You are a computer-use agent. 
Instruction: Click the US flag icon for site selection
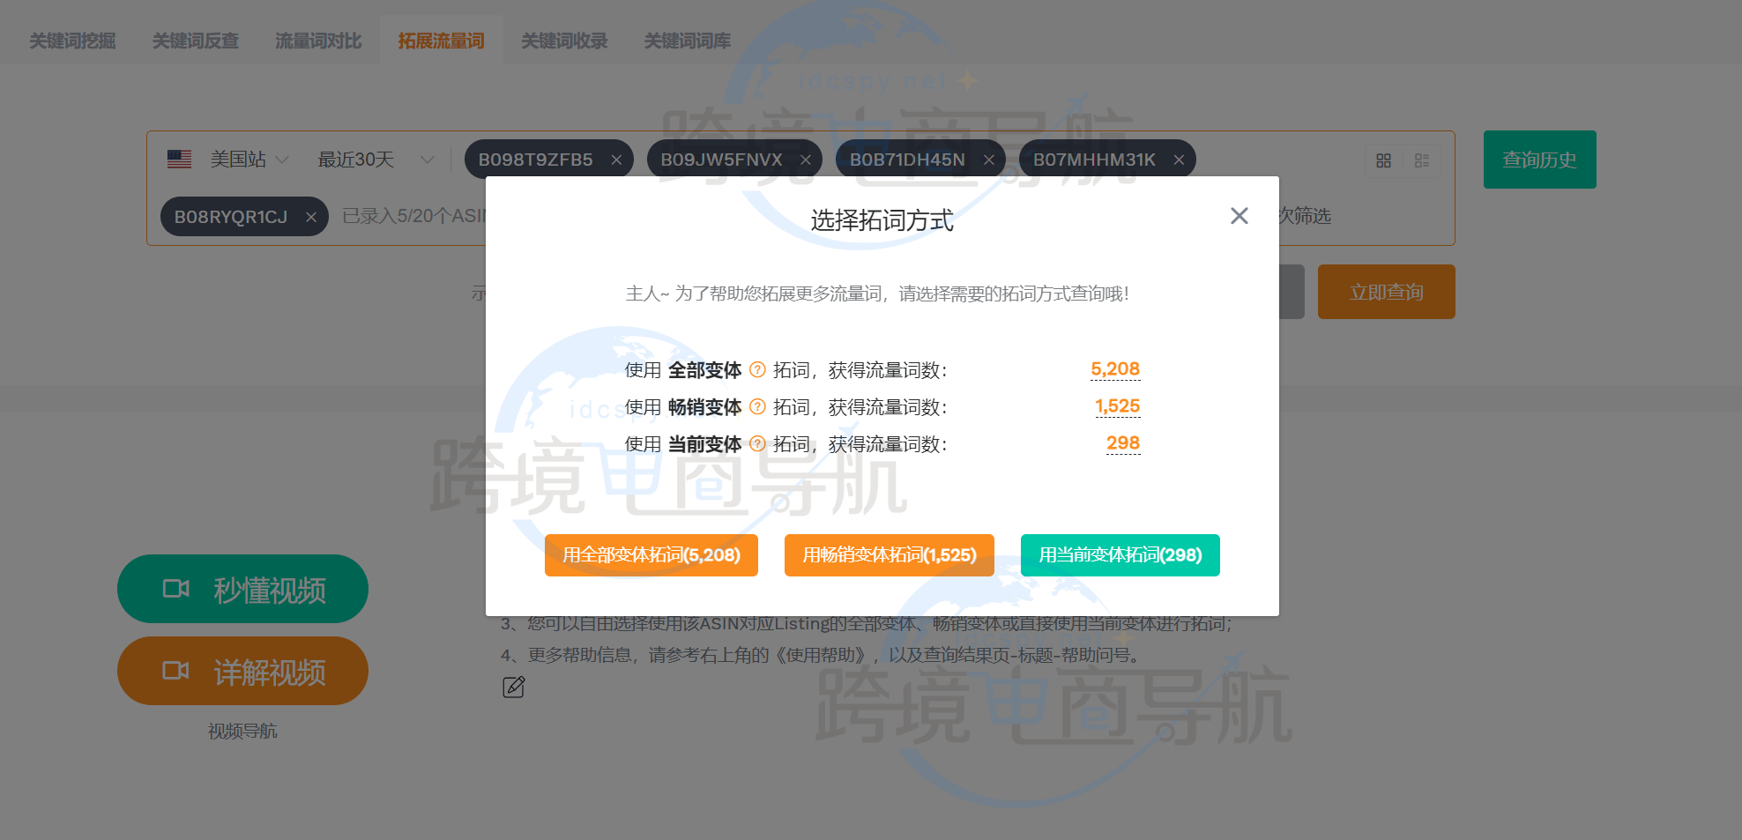178,160
